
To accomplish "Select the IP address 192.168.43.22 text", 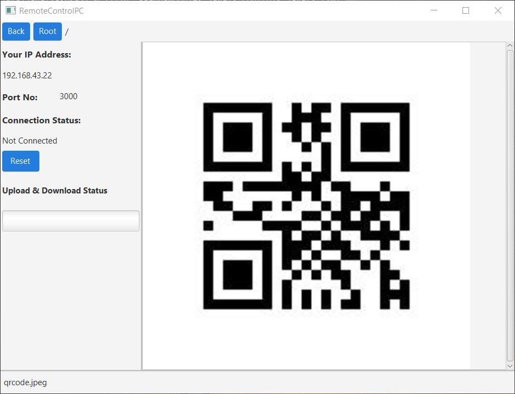I will [x=27, y=76].
